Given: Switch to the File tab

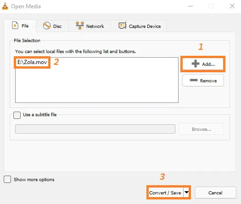Looking at the screenshot, I should (20, 26).
